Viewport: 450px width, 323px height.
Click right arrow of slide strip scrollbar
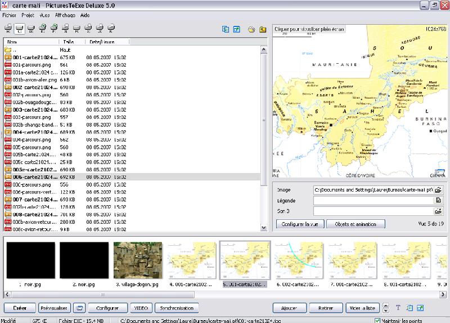coord(443,294)
